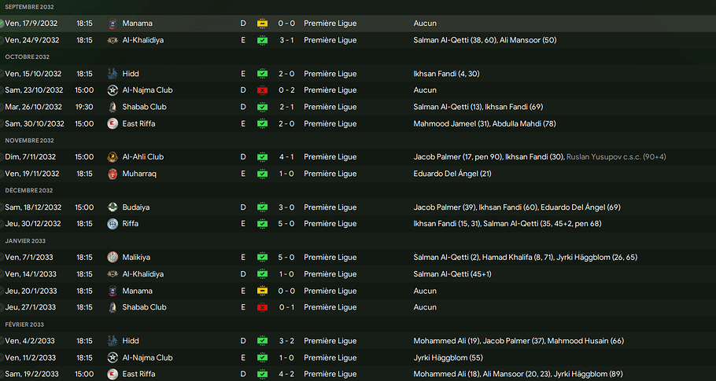716x381 pixels.
Task: Select the Ven, 24/9/2032 fixture row date
Action: [32, 40]
